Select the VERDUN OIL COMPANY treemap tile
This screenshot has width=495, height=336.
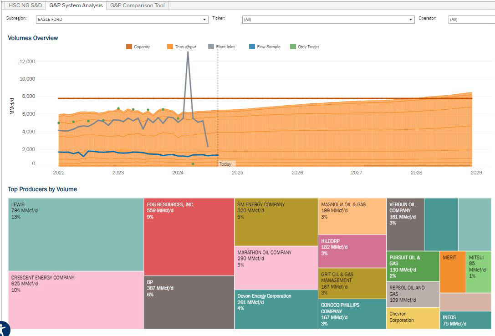[405, 224]
